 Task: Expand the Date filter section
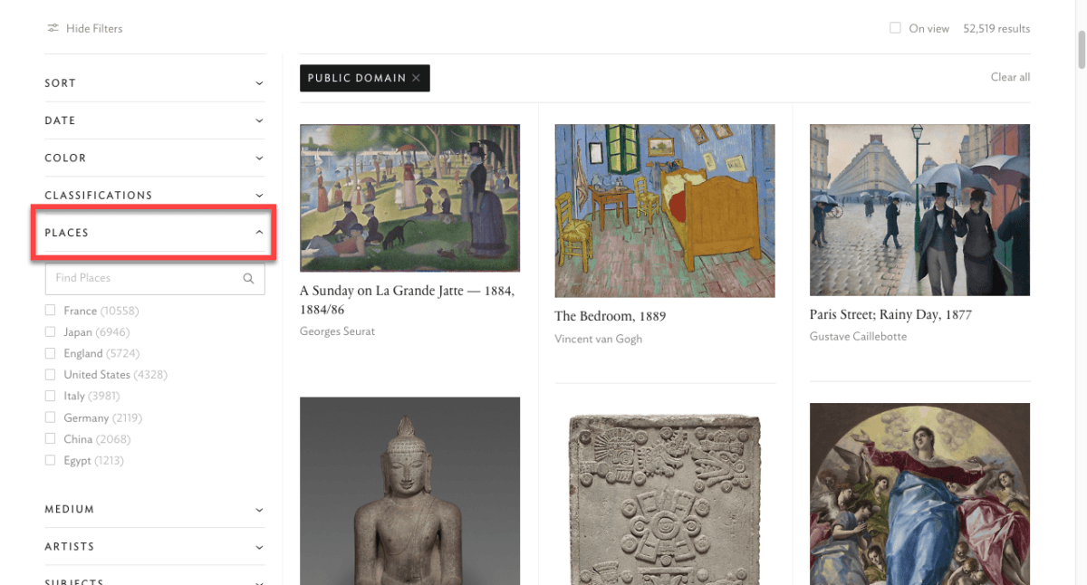[x=155, y=120]
